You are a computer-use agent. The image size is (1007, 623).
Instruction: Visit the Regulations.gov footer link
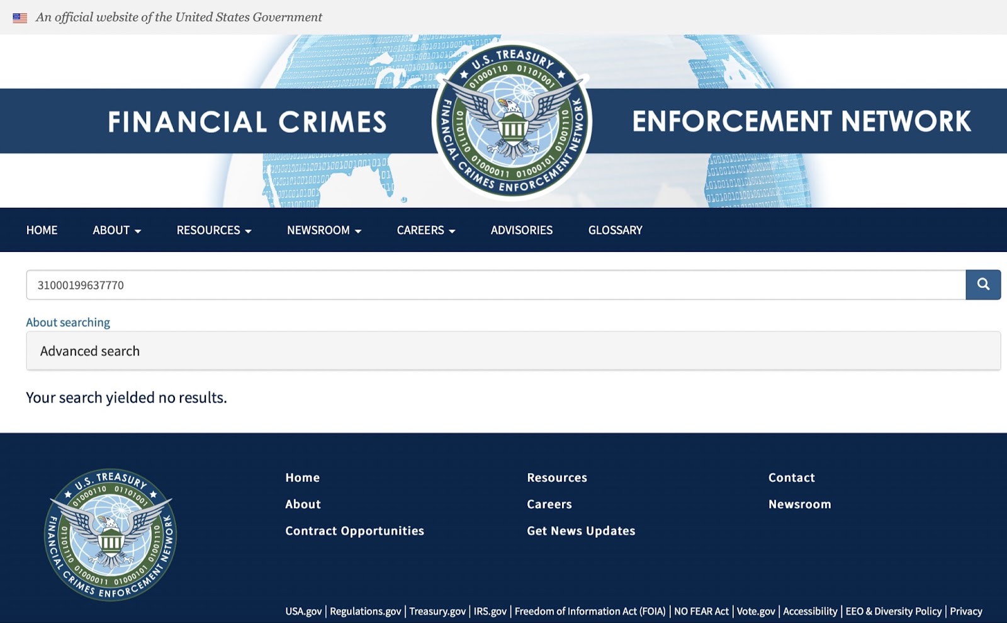366,611
